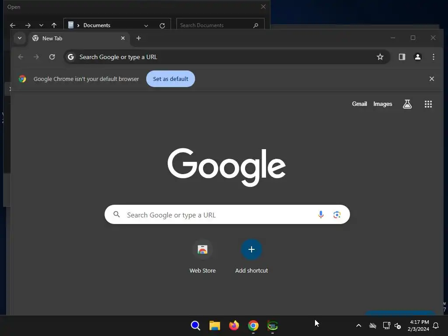Open a new tab with the plus button
448x336 pixels.
(x=139, y=38)
